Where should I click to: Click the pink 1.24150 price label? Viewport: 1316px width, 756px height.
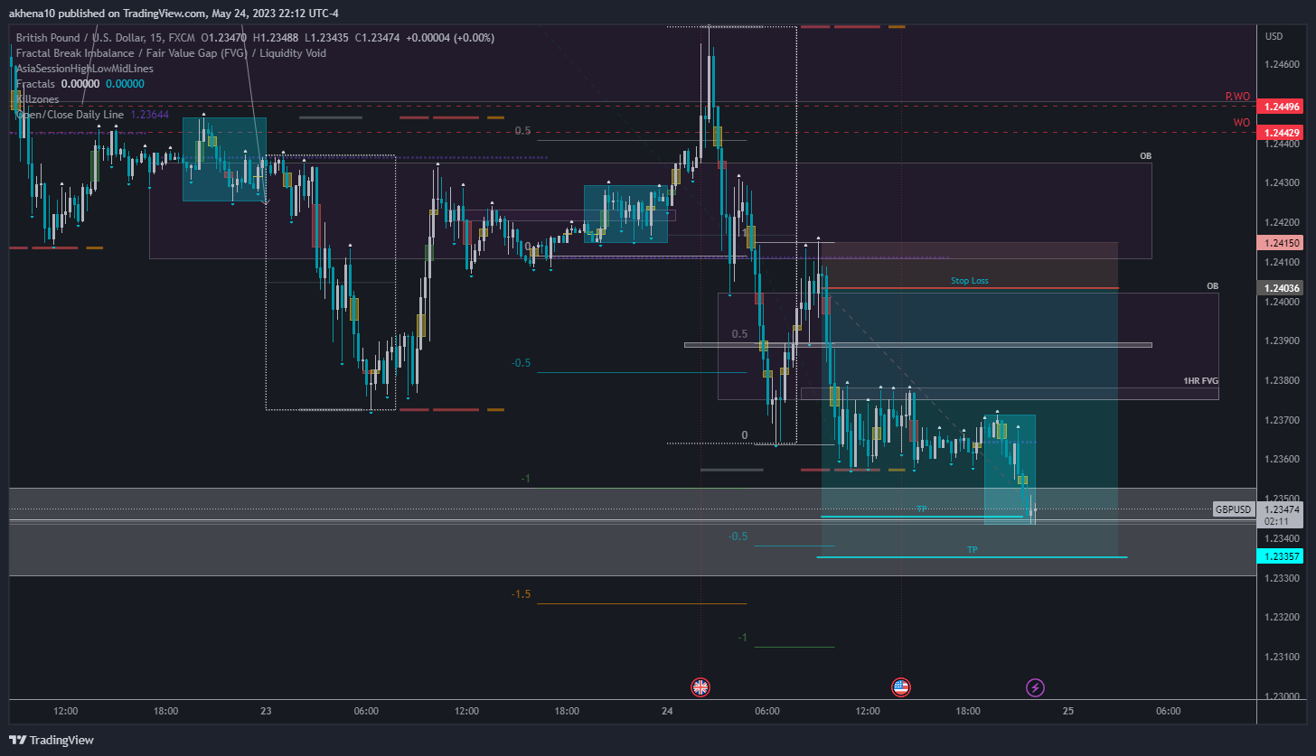point(1283,243)
